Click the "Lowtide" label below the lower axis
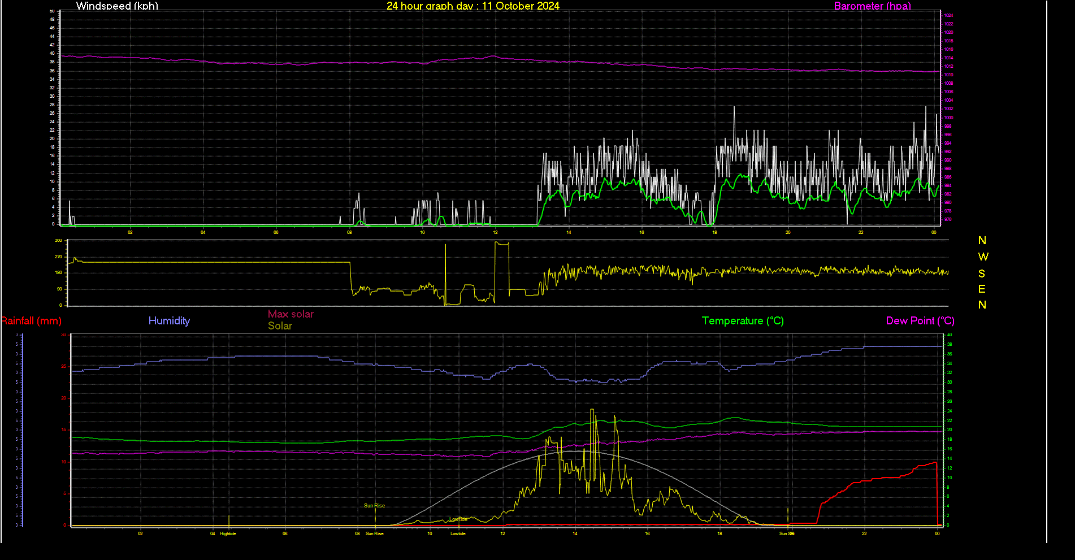The image size is (1075, 560). [458, 533]
